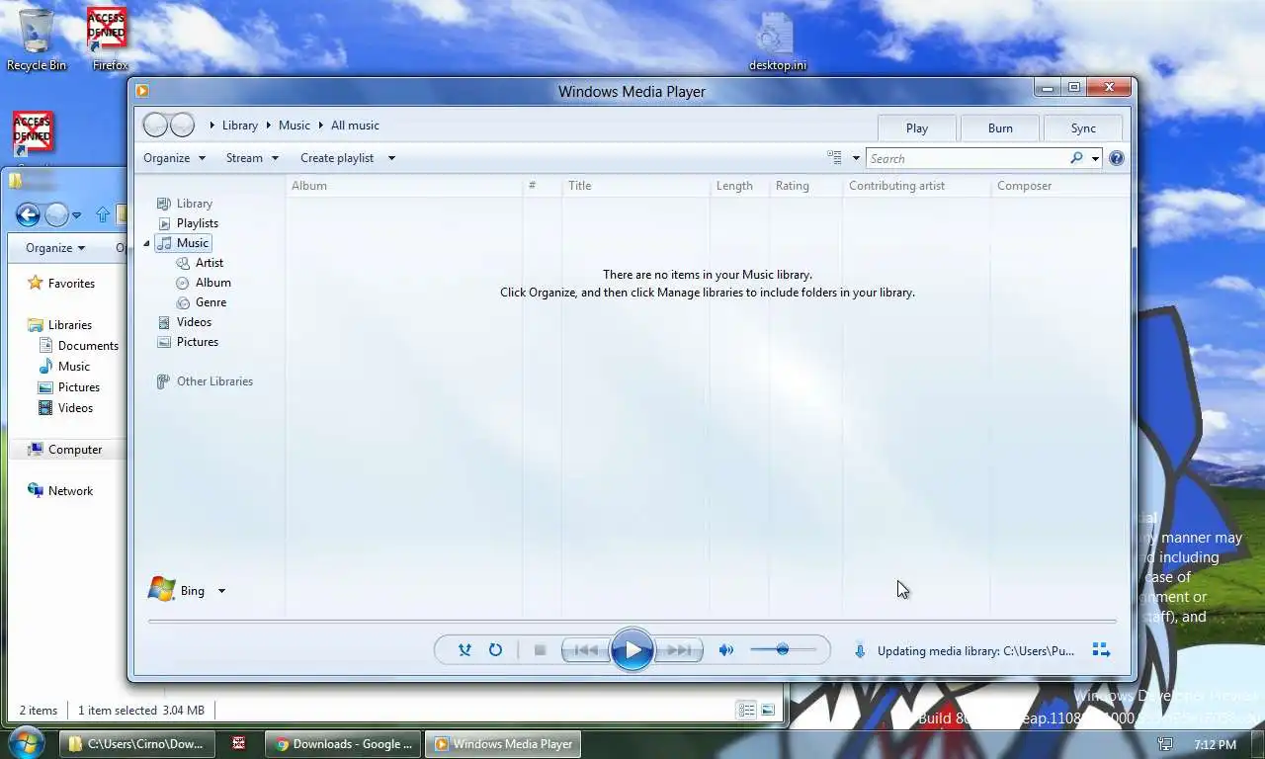Image resolution: width=1265 pixels, height=759 pixels.
Task: Adjust the volume slider
Action: coord(783,649)
